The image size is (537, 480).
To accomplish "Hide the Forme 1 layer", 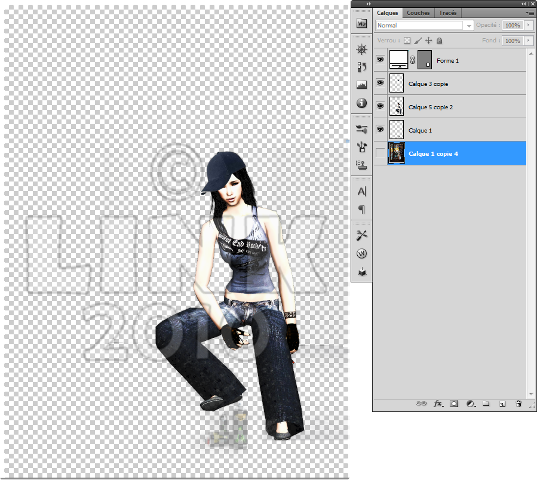I will point(380,60).
